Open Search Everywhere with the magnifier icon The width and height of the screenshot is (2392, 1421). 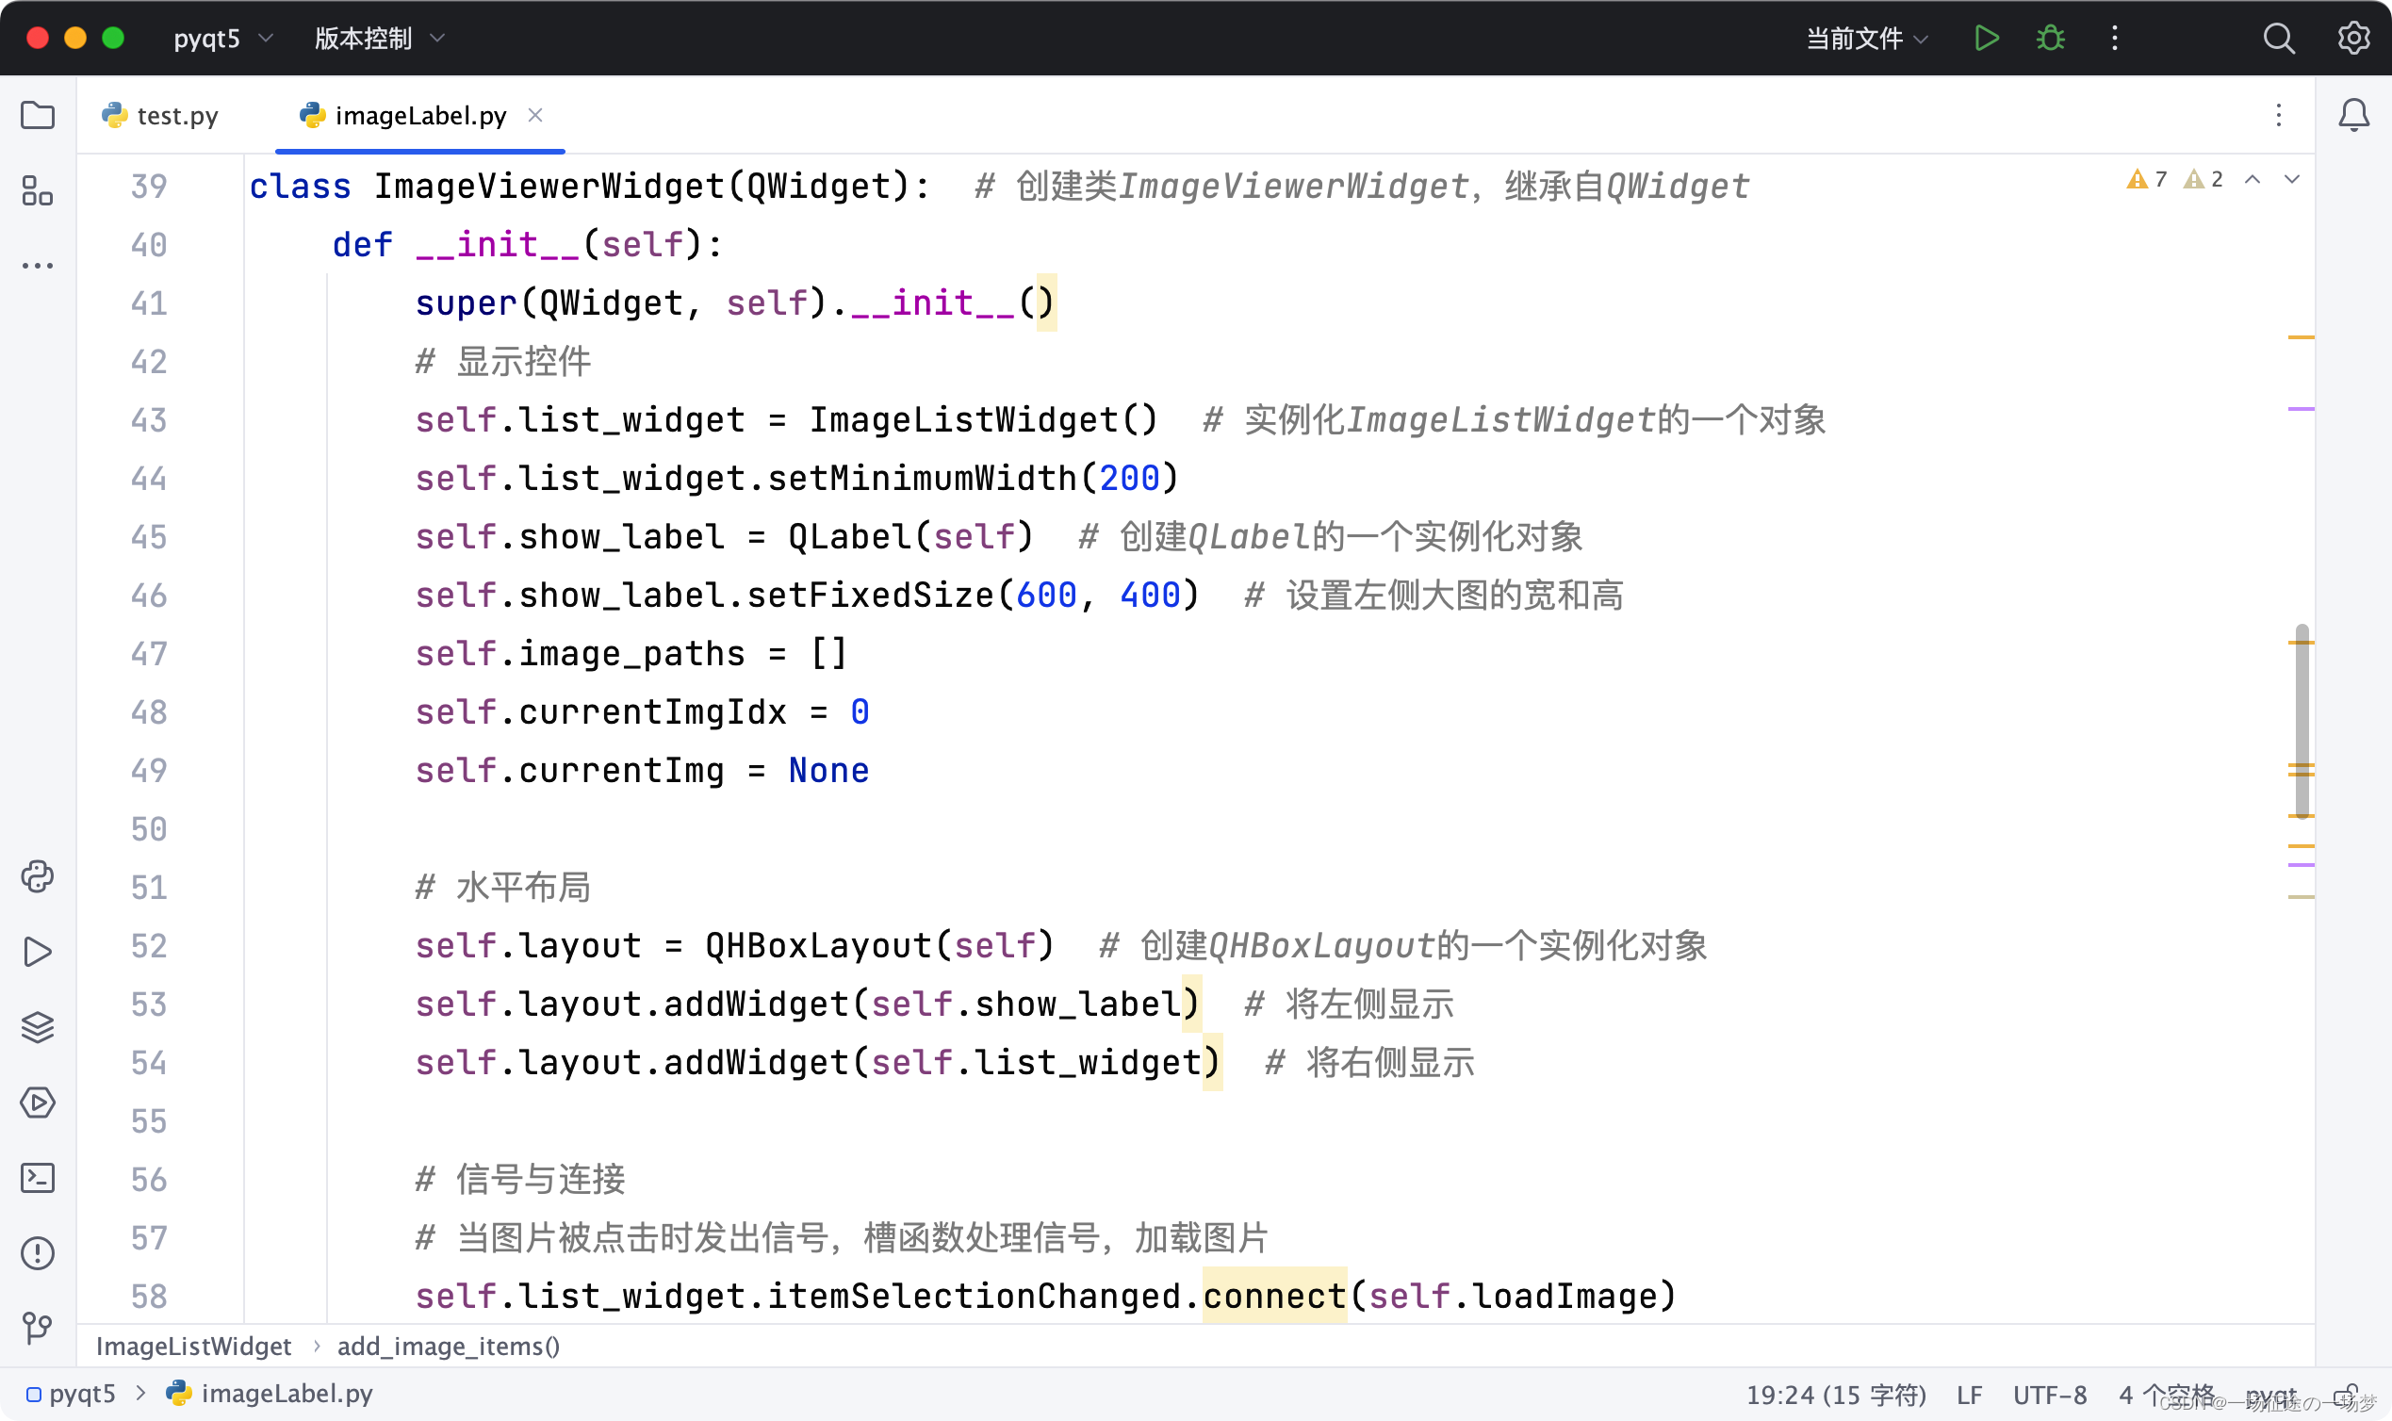coord(2279,39)
